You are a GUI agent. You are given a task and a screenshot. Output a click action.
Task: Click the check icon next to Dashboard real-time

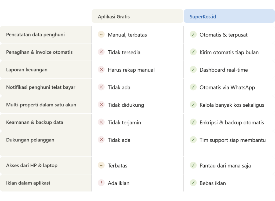193,70
